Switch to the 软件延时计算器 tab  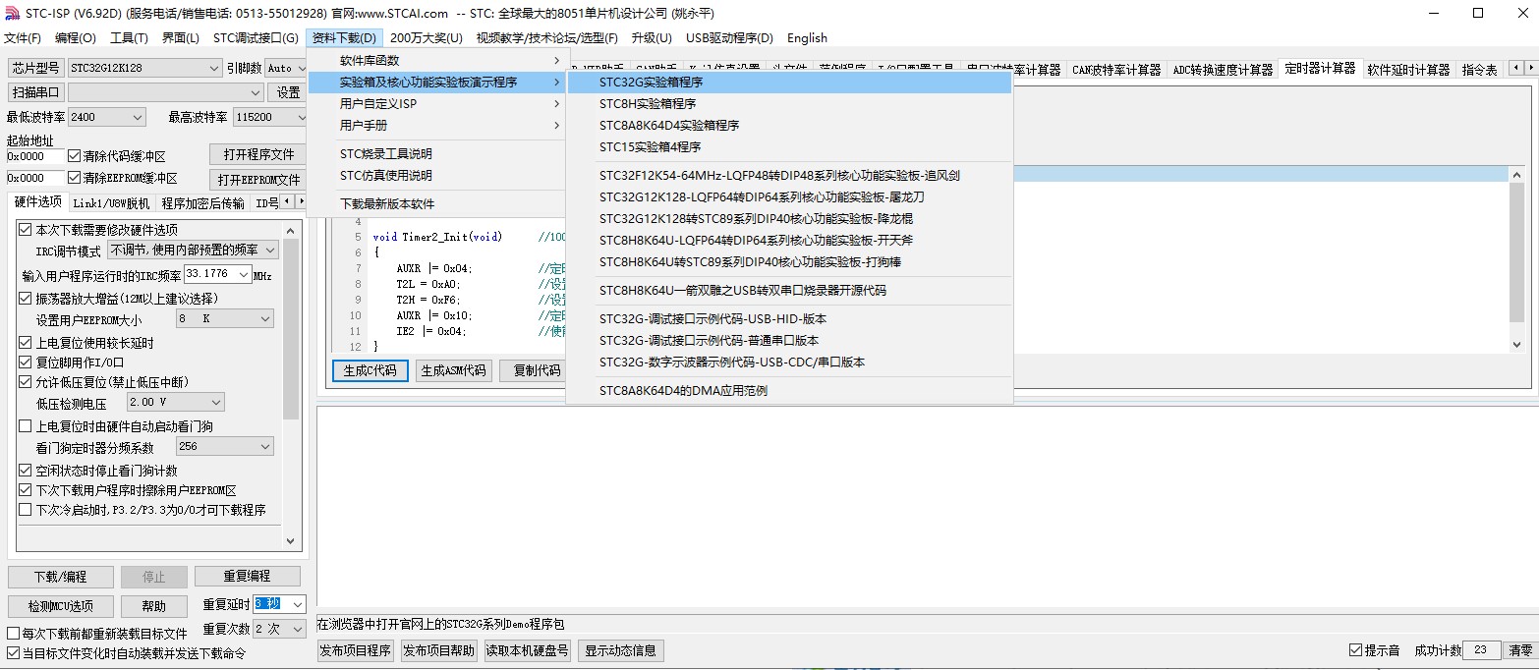pos(1408,70)
